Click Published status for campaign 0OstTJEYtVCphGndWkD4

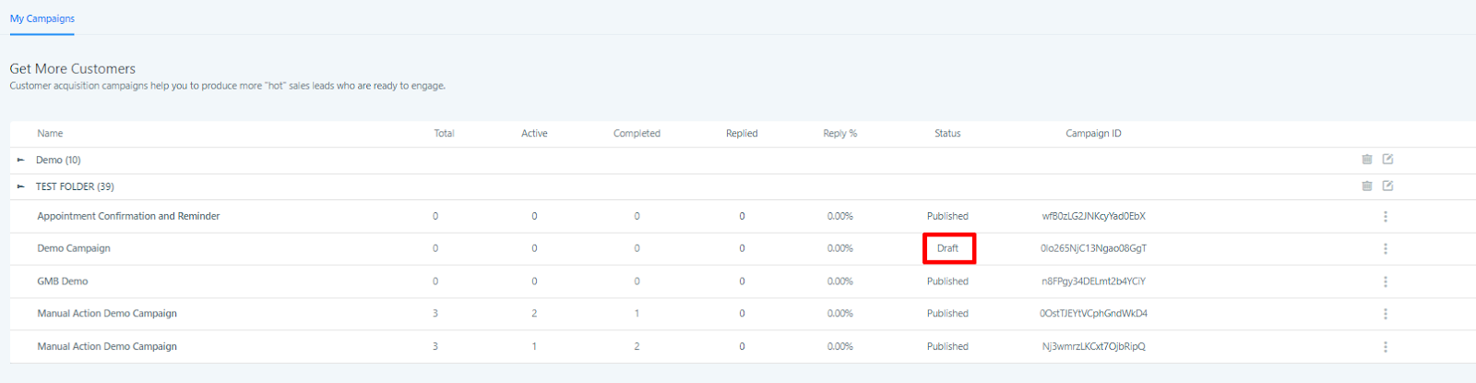[x=947, y=314]
